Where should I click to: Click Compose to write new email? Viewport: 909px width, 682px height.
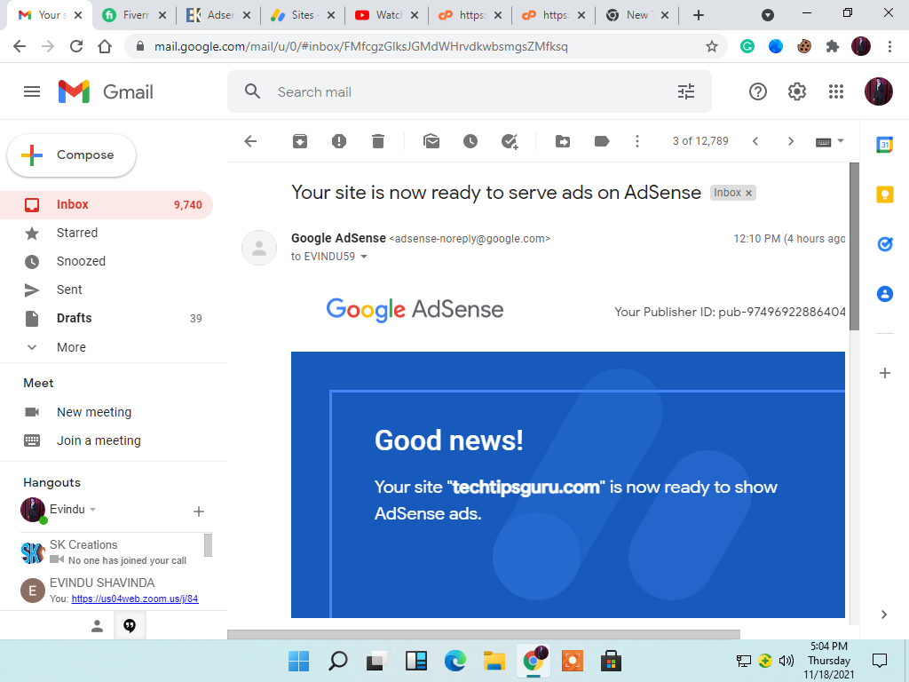pyautogui.click(x=71, y=155)
